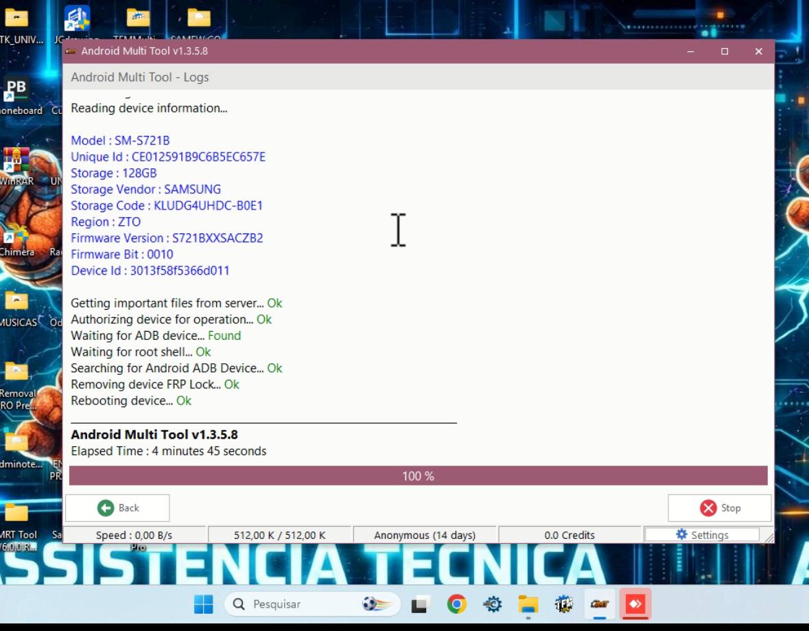Click 'Waiting for root shell... Ok' line

click(x=141, y=352)
